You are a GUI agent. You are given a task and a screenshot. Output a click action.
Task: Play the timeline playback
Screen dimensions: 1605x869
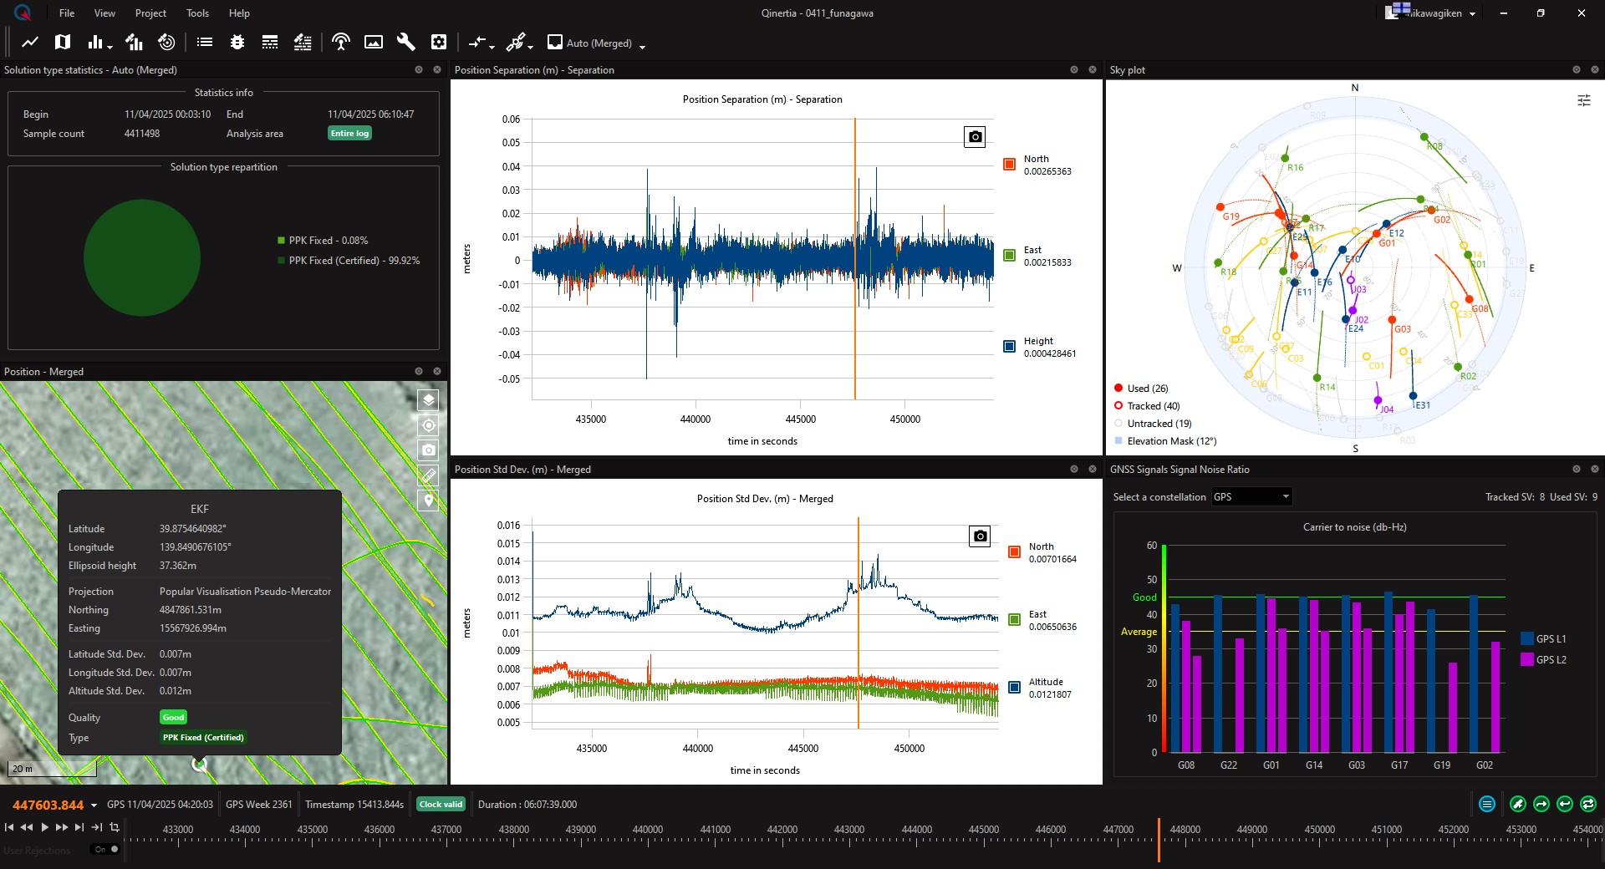pos(44,827)
